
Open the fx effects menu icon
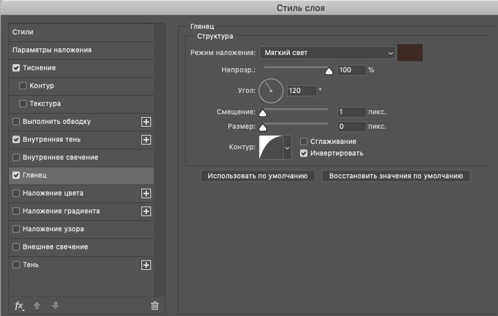(x=19, y=306)
